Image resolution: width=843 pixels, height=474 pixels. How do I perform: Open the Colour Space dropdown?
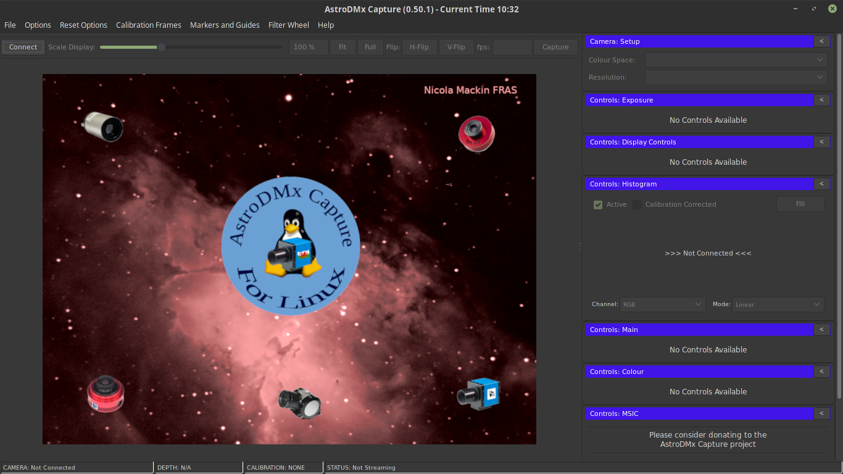(736, 60)
